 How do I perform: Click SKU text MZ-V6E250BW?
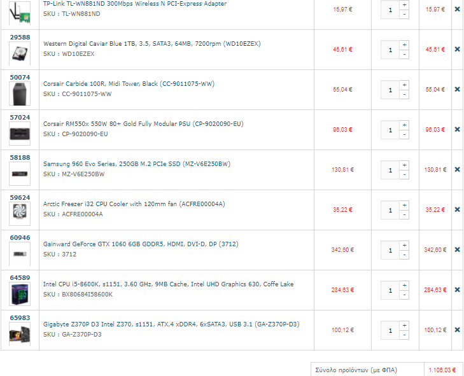83,174
